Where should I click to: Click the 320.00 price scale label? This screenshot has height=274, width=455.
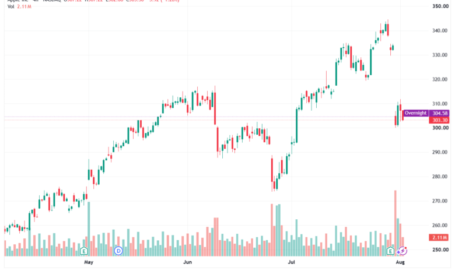440,79
